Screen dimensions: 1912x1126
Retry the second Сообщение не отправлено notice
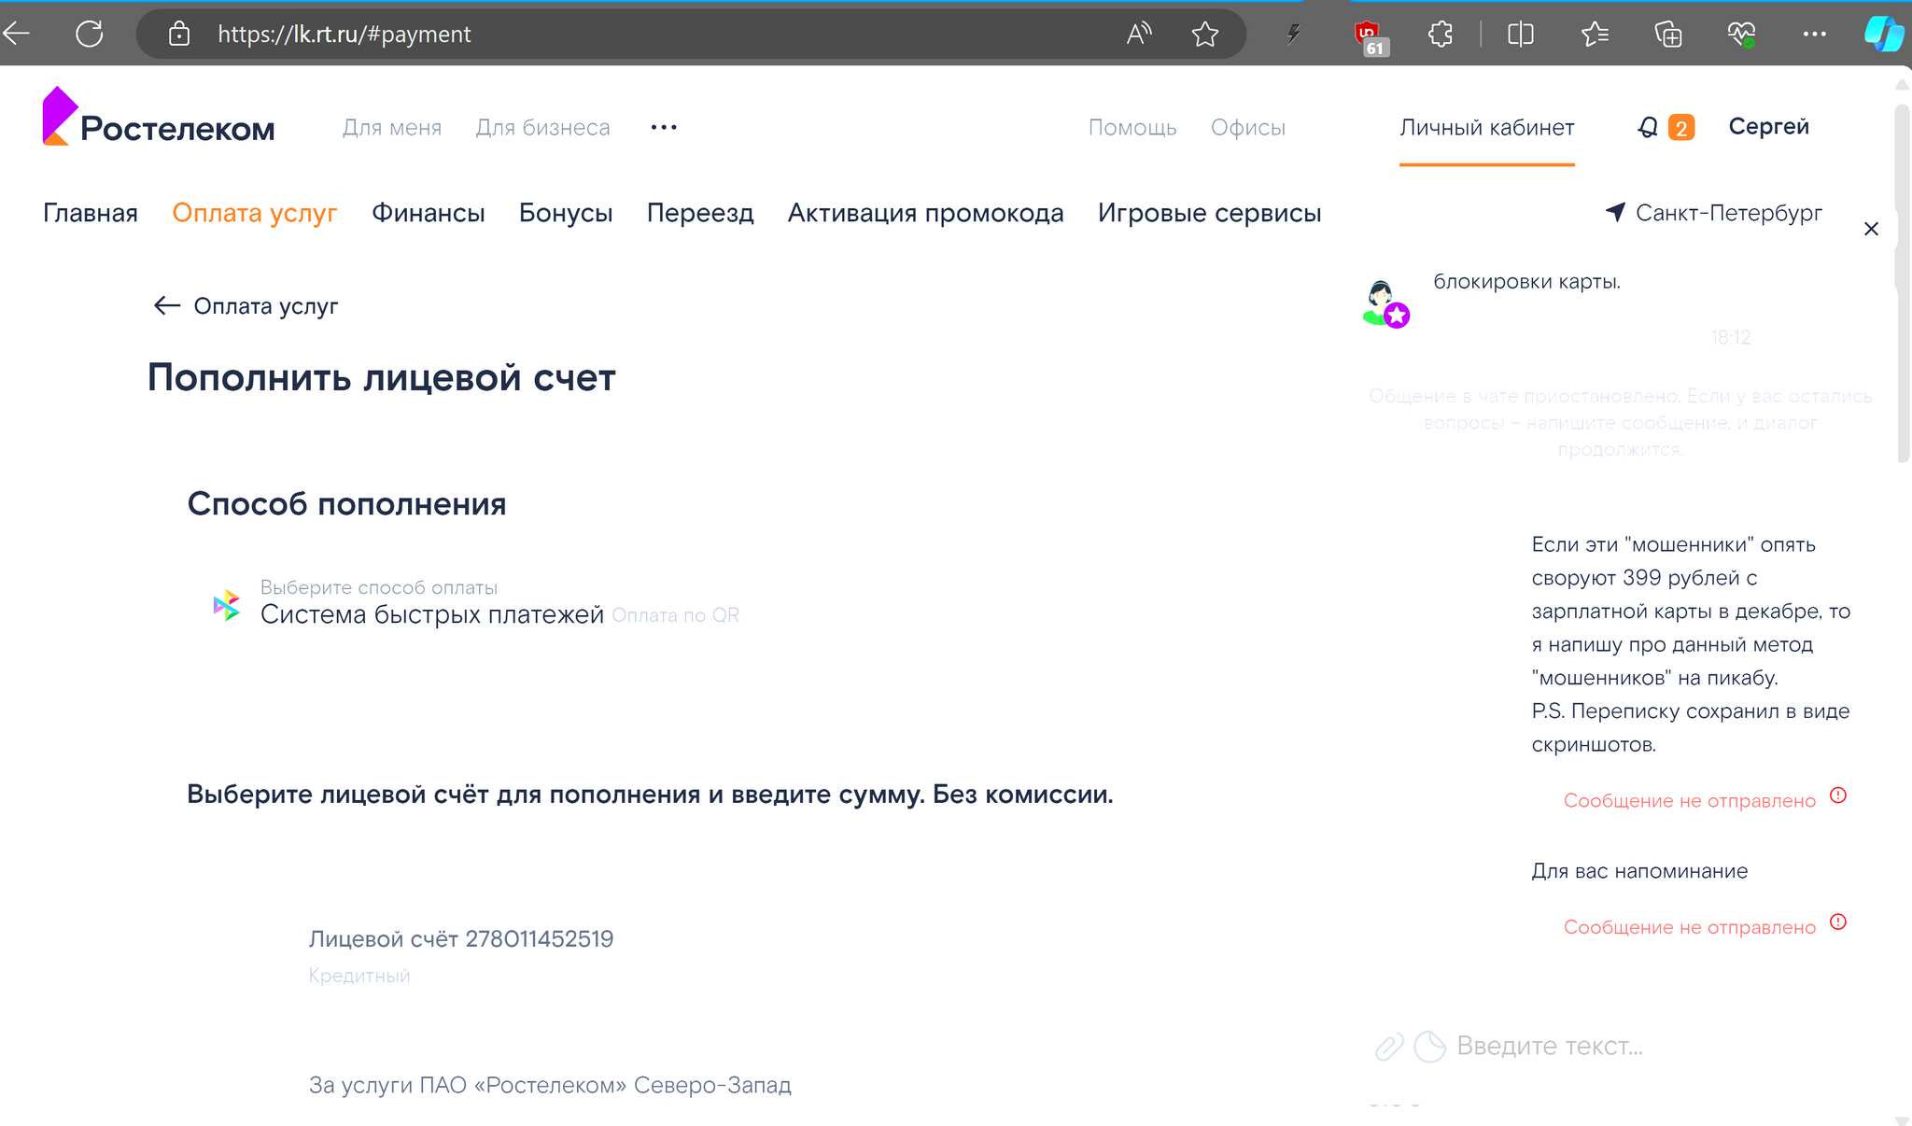(x=1690, y=927)
